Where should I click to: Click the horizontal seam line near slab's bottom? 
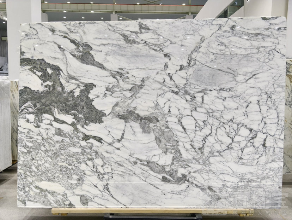click(141, 183)
